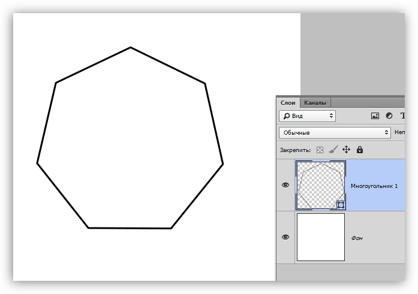Click the Закрепить label
The height and width of the screenshot is (294, 418).
[295, 150]
